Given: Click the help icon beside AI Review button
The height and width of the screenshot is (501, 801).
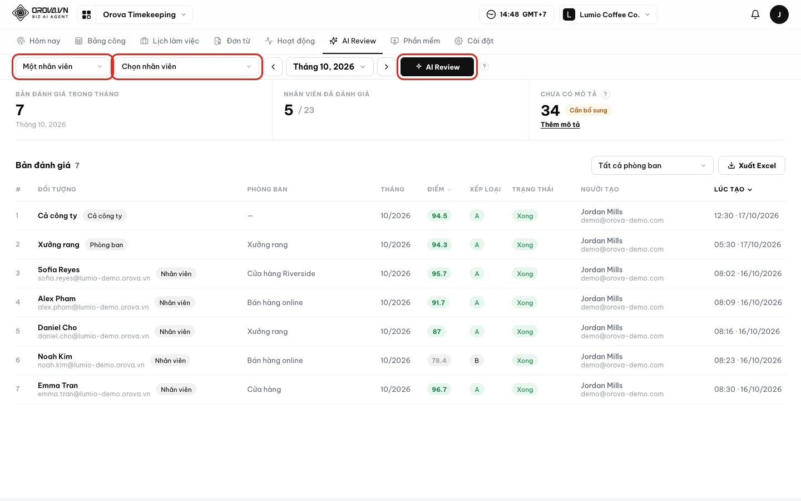Looking at the screenshot, I should (x=484, y=66).
